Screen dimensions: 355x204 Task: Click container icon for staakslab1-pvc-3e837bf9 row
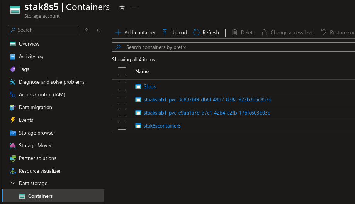tap(138, 99)
